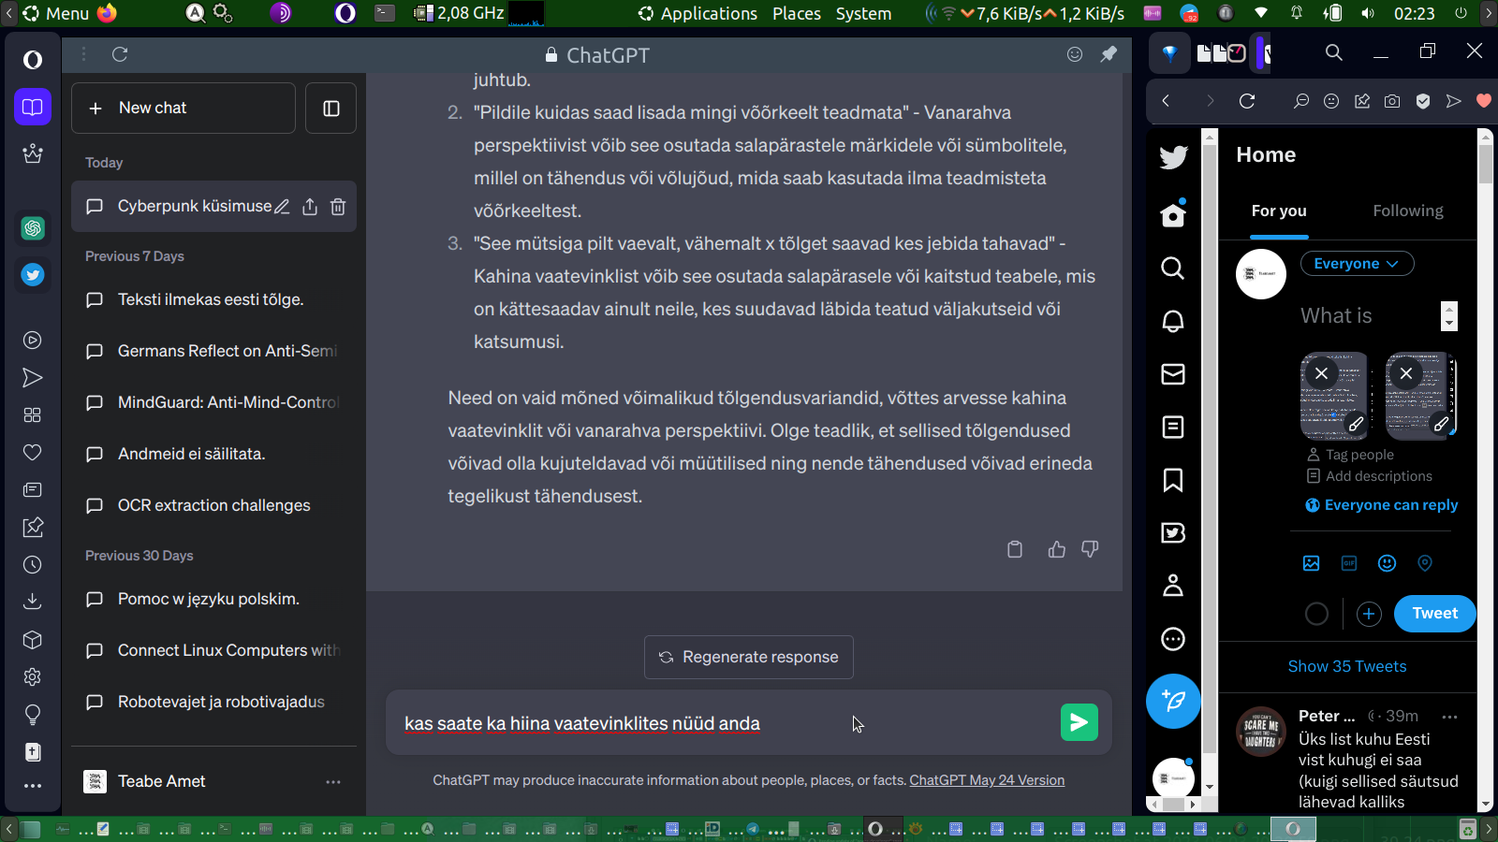Open the ChatGPT icon in Opera sidebar
The image size is (1498, 842).
33,227
